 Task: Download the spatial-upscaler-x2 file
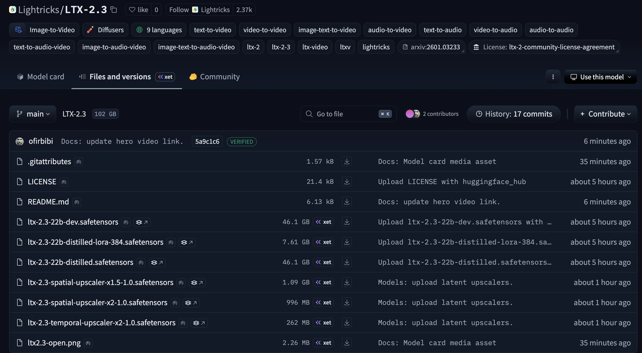pos(347,302)
